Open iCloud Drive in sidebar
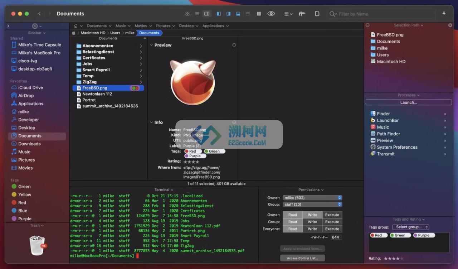 [x=27, y=87]
